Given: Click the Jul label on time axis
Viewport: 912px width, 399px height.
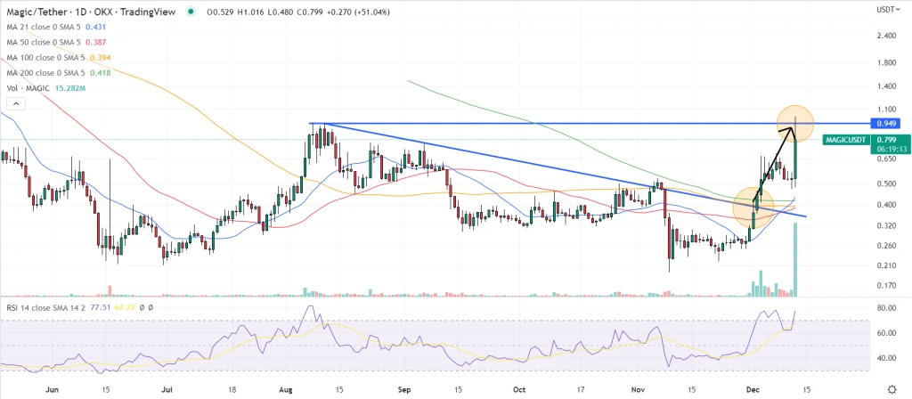Looking at the screenshot, I should [x=167, y=388].
